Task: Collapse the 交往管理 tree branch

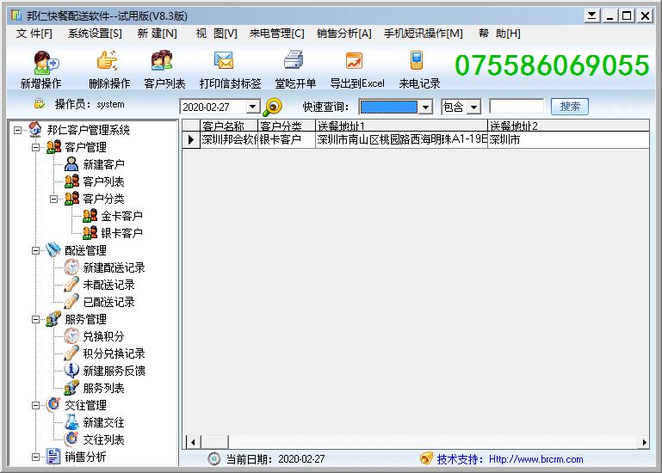Action: (x=36, y=405)
